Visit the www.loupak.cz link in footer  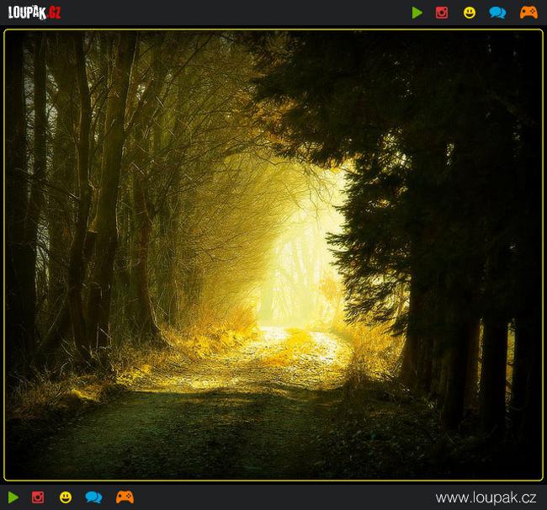pos(486,497)
